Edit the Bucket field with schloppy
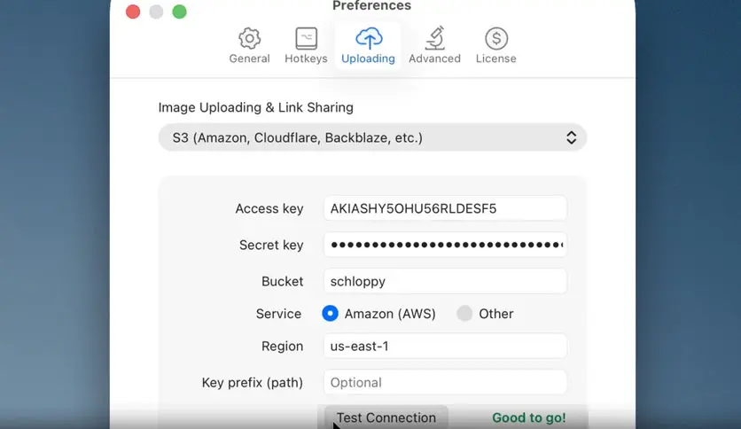 click(x=445, y=281)
